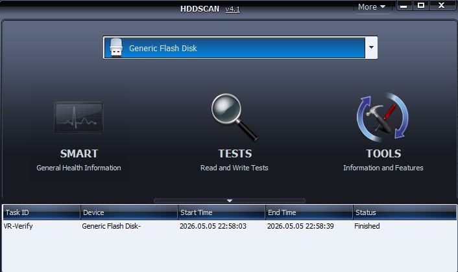Collapse the task panel with the down arrow
Viewport: 458px width, 272px height.
[229, 201]
